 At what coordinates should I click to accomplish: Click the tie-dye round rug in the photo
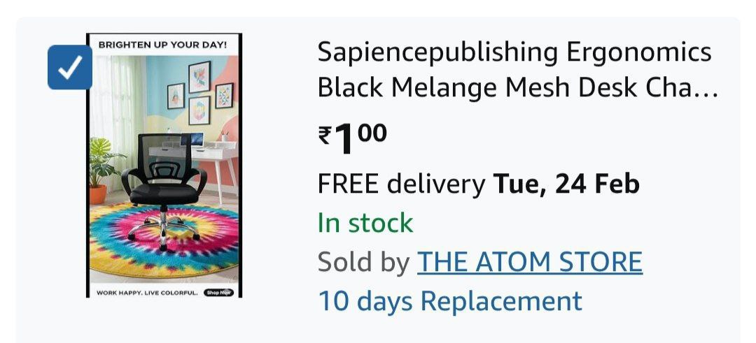click(164, 238)
